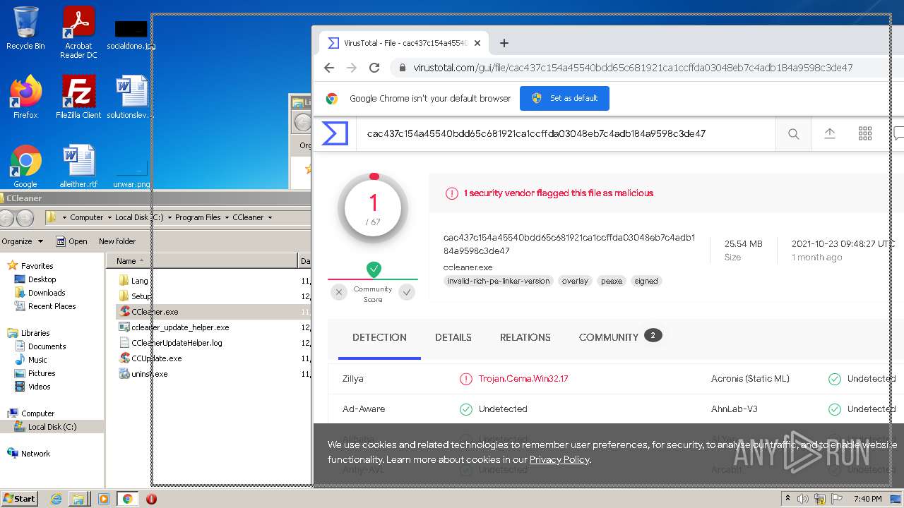
Task: Vote community score down (X)
Action: tap(339, 291)
